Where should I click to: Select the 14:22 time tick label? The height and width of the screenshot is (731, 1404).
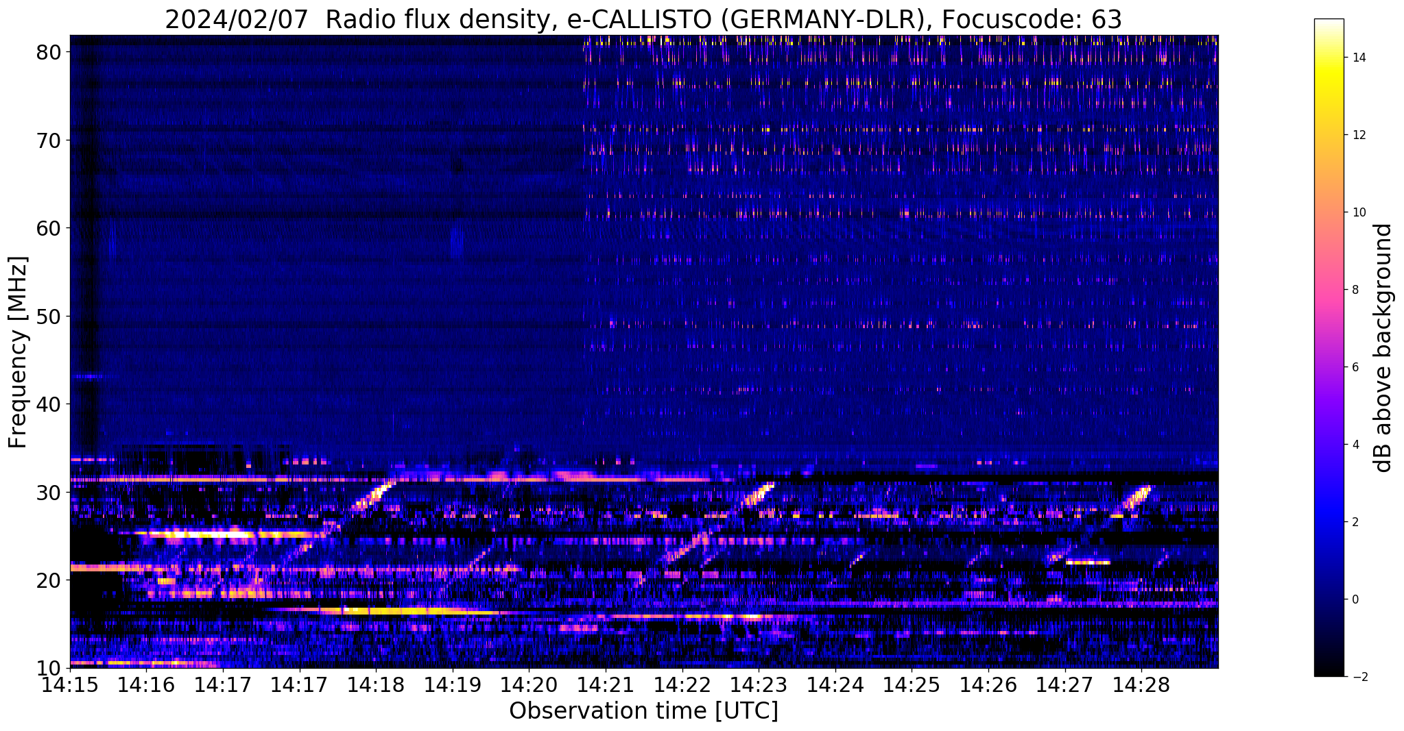click(682, 685)
